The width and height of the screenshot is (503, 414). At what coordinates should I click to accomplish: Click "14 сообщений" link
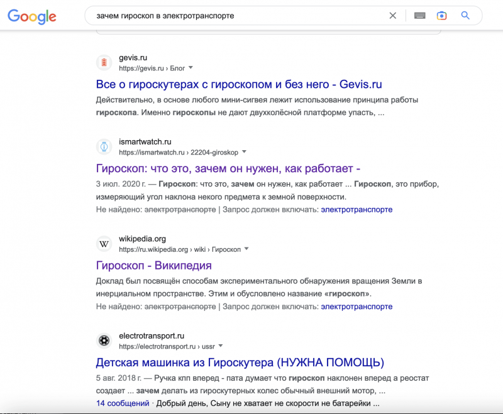(x=123, y=403)
